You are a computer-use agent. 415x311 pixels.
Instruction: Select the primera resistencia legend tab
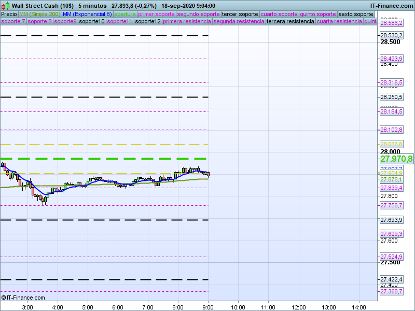click(x=187, y=22)
